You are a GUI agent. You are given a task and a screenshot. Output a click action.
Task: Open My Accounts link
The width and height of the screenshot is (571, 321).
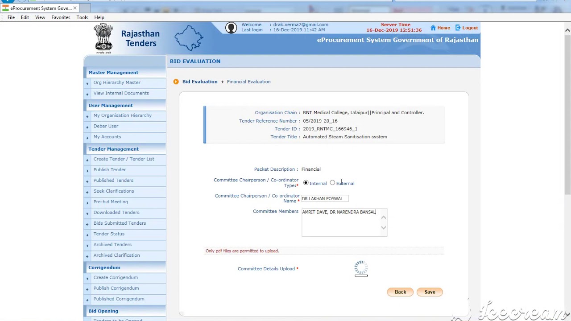[x=107, y=137]
